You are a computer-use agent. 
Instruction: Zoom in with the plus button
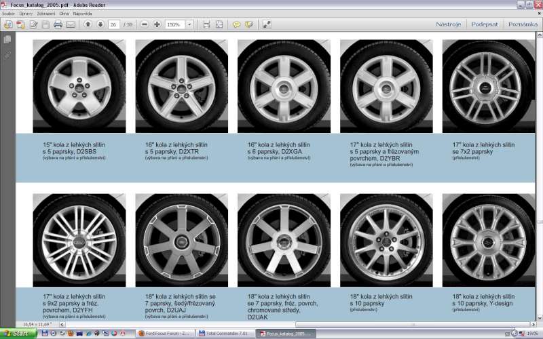coord(157,24)
